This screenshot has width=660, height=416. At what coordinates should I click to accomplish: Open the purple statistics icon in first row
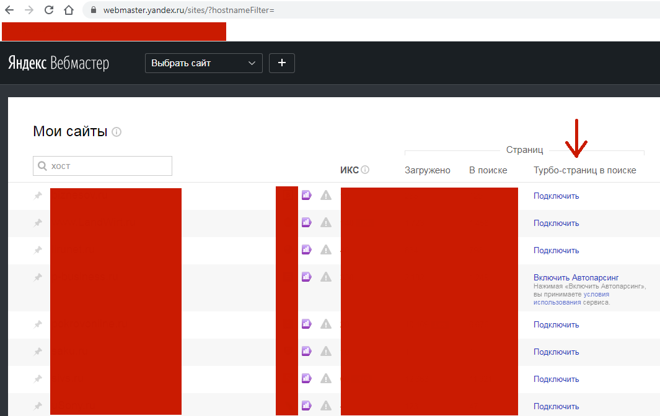[x=306, y=196]
